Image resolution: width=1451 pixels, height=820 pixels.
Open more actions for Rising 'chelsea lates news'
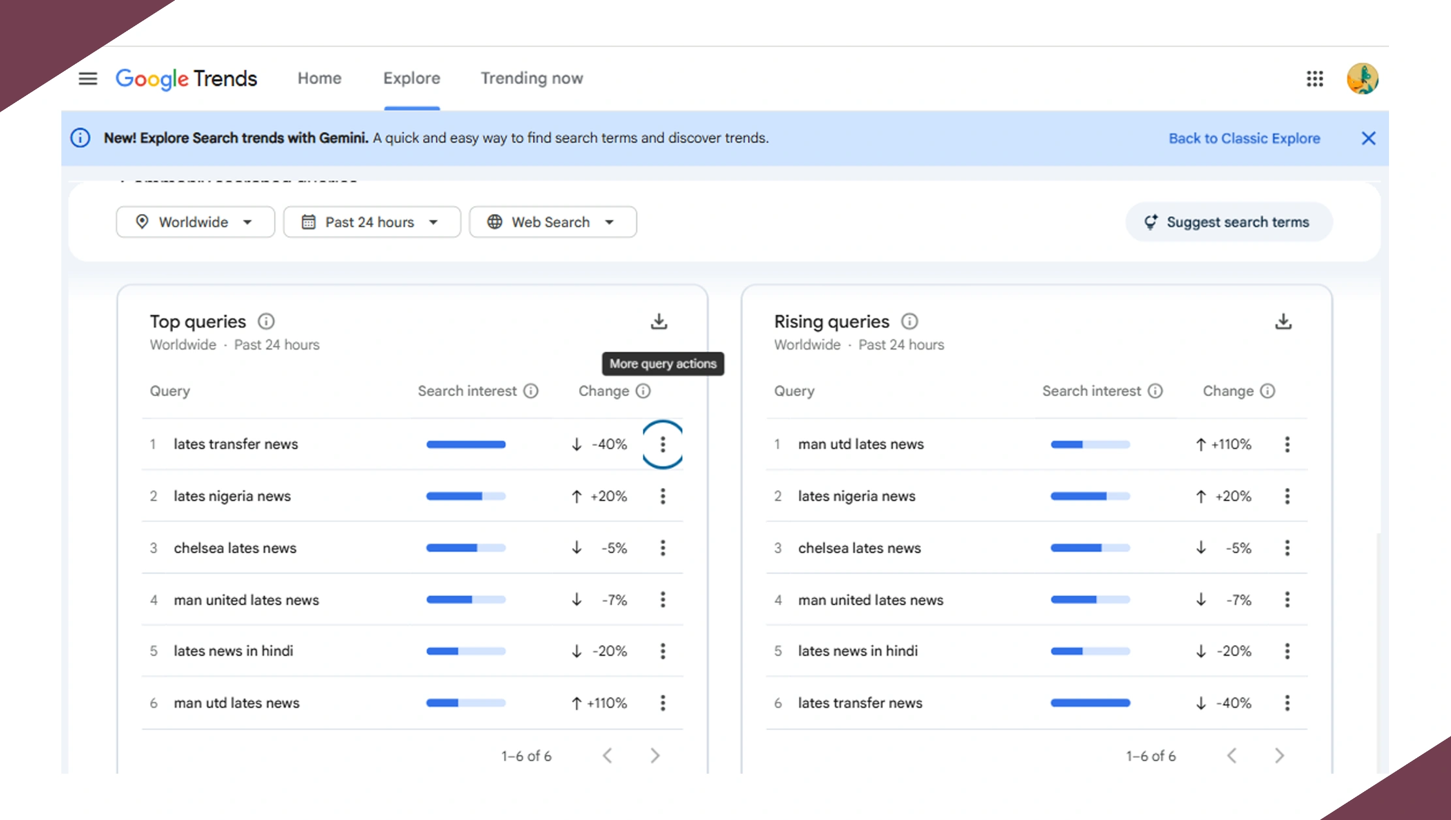(1287, 548)
